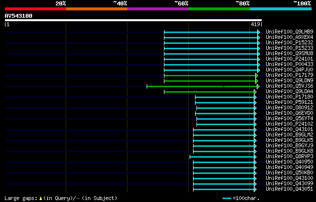This screenshot has height=202, width=316.
Task: Click the cyan 100-character scale bar
Action: pyautogui.click(x=227, y=199)
